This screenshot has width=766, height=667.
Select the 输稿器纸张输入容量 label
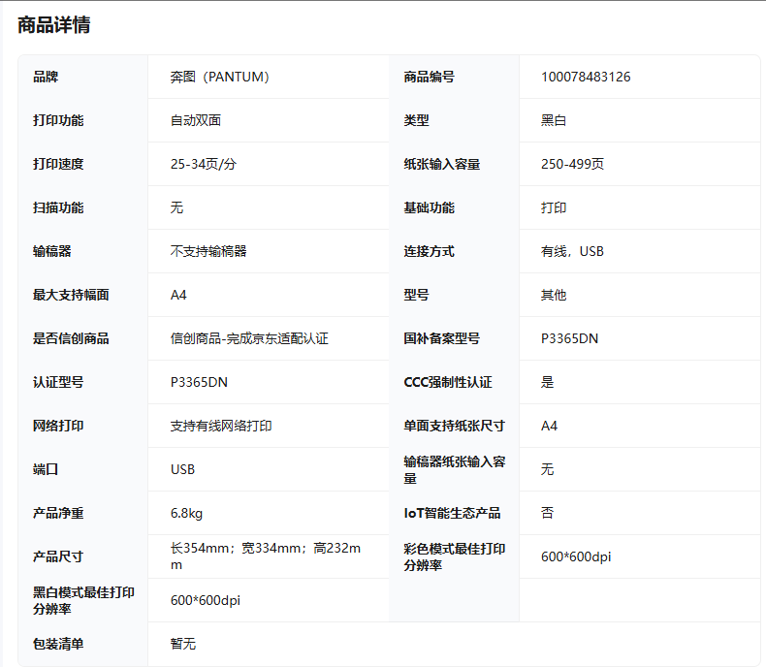pyautogui.click(x=455, y=470)
